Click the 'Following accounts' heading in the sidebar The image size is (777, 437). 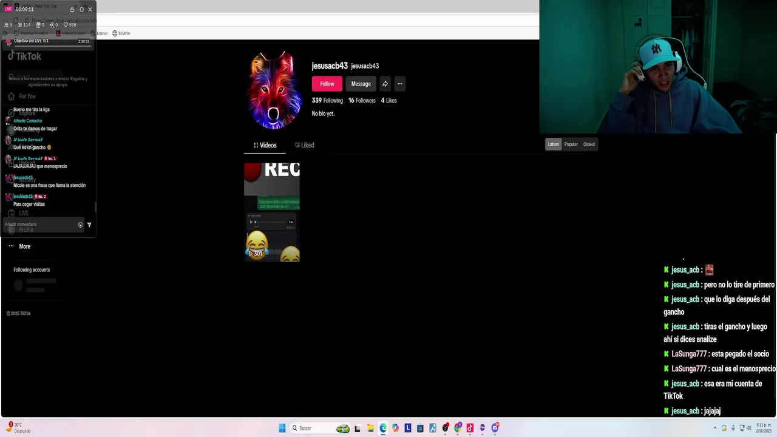pos(32,270)
